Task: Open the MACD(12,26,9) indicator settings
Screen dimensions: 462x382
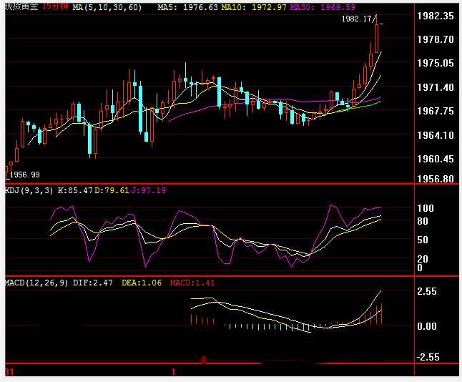Action: (x=35, y=283)
